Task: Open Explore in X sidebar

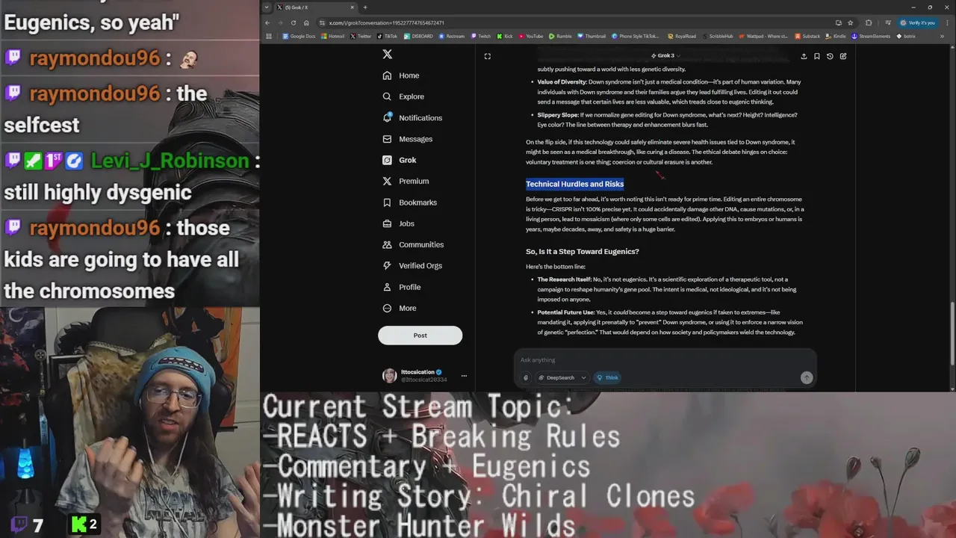Action: click(x=403, y=96)
